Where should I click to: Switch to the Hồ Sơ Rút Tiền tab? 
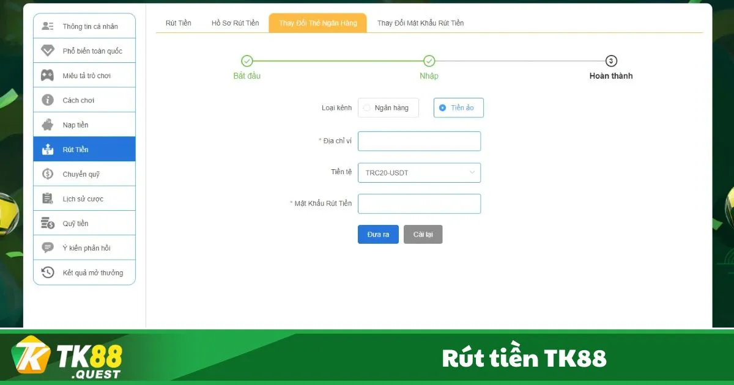(x=235, y=23)
